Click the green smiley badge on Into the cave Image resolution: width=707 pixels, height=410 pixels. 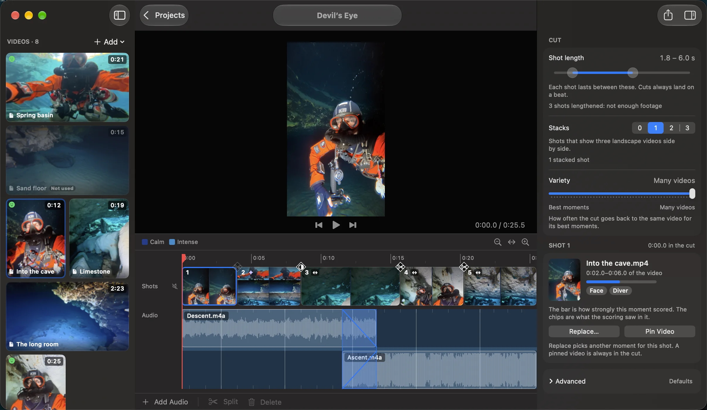[x=12, y=204]
